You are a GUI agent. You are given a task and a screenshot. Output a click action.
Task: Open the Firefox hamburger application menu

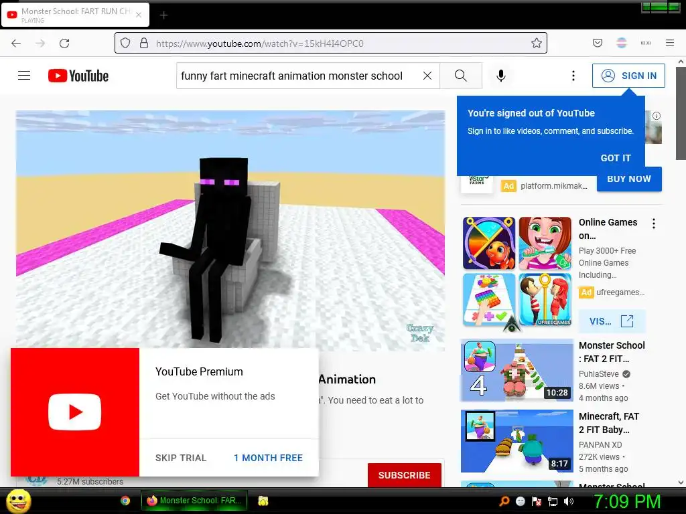pos(670,43)
